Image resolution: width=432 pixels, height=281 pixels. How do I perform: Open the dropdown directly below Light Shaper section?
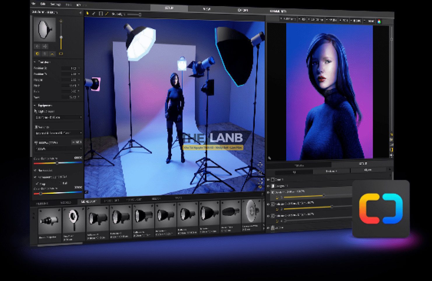click(58, 133)
